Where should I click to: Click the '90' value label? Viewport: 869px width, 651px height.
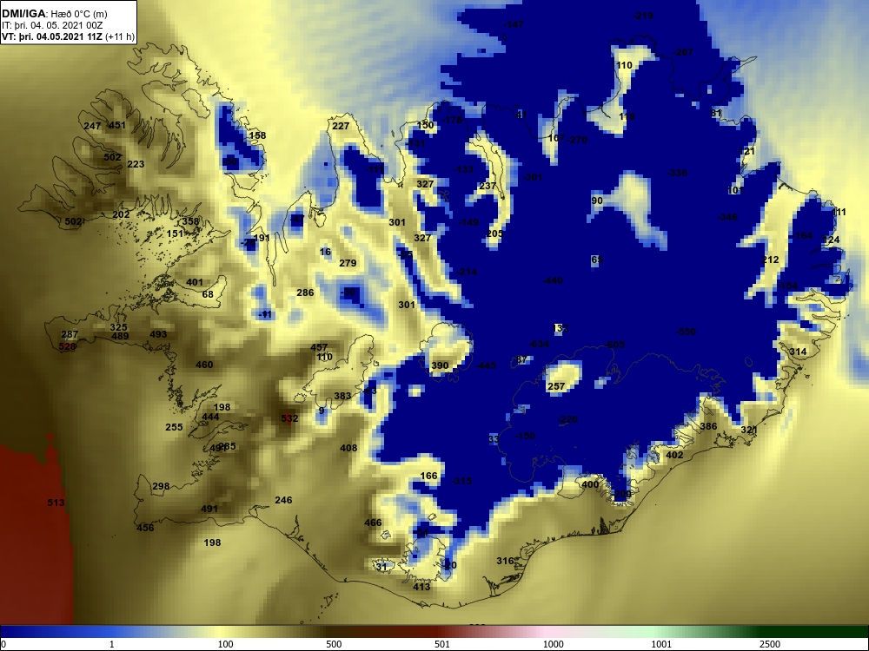point(597,201)
